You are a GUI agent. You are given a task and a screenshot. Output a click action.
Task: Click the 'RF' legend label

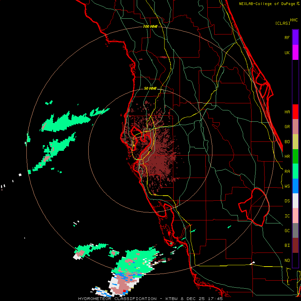[x=287, y=37]
